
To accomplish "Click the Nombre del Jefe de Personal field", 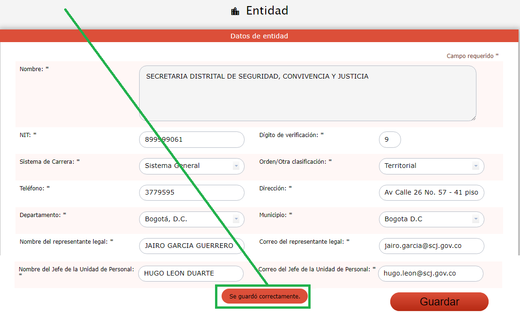I will [191, 274].
